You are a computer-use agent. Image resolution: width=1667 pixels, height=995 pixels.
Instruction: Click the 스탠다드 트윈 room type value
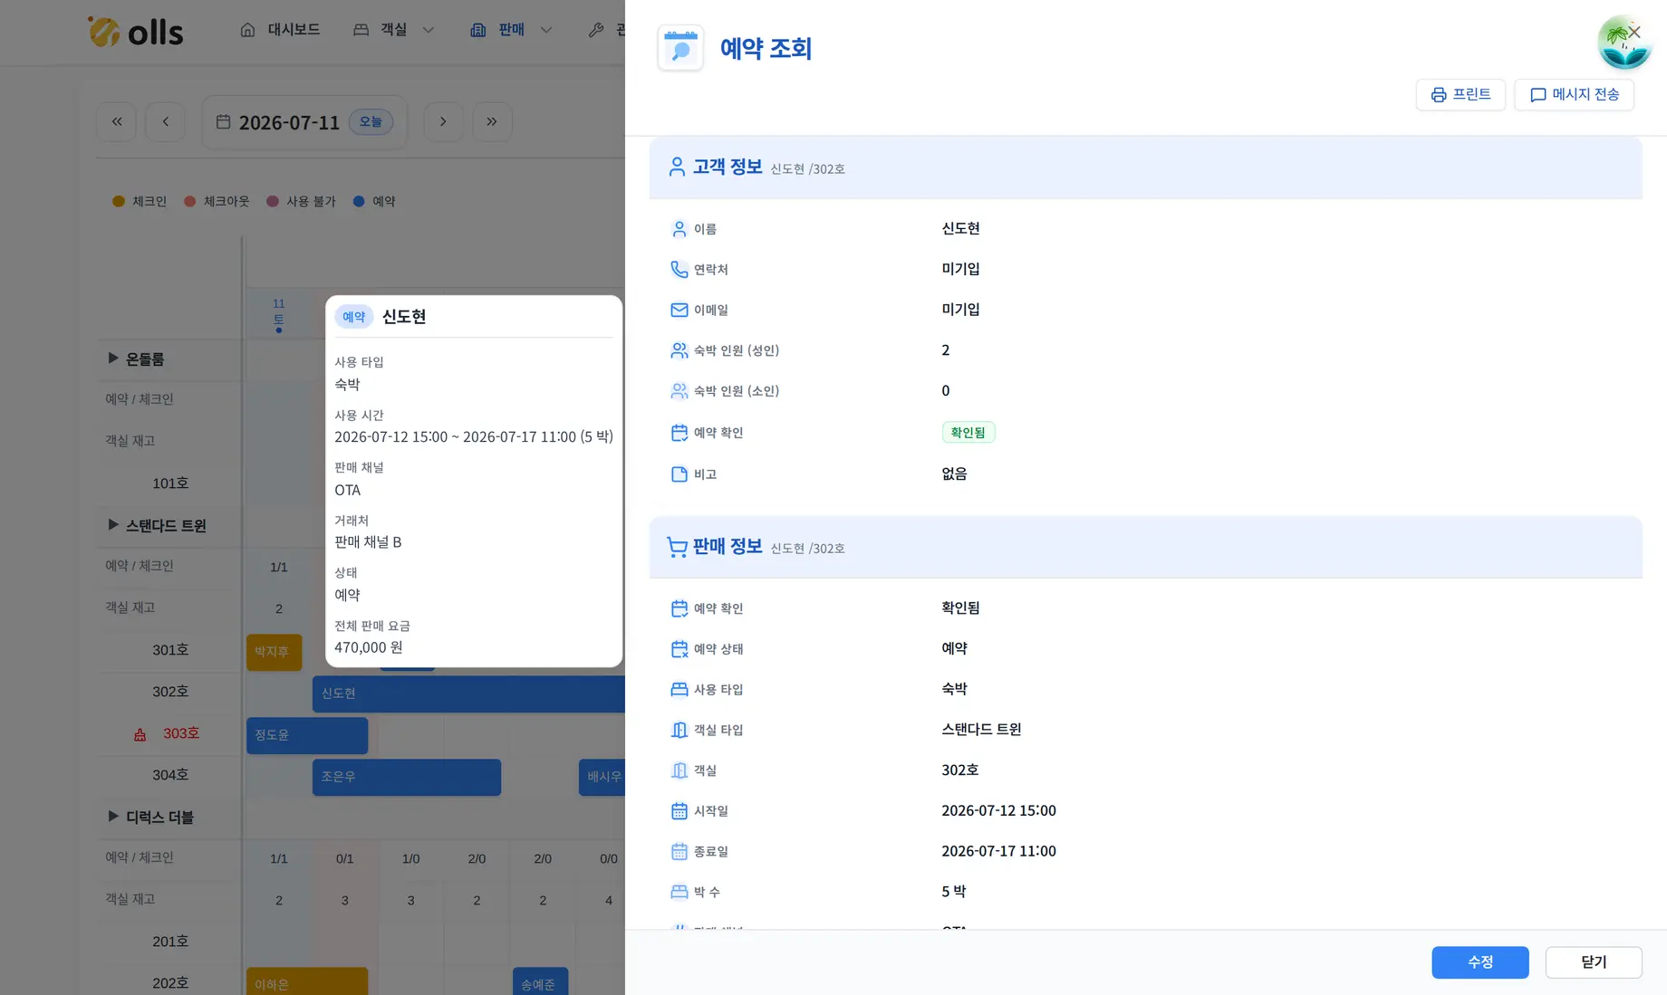981,729
